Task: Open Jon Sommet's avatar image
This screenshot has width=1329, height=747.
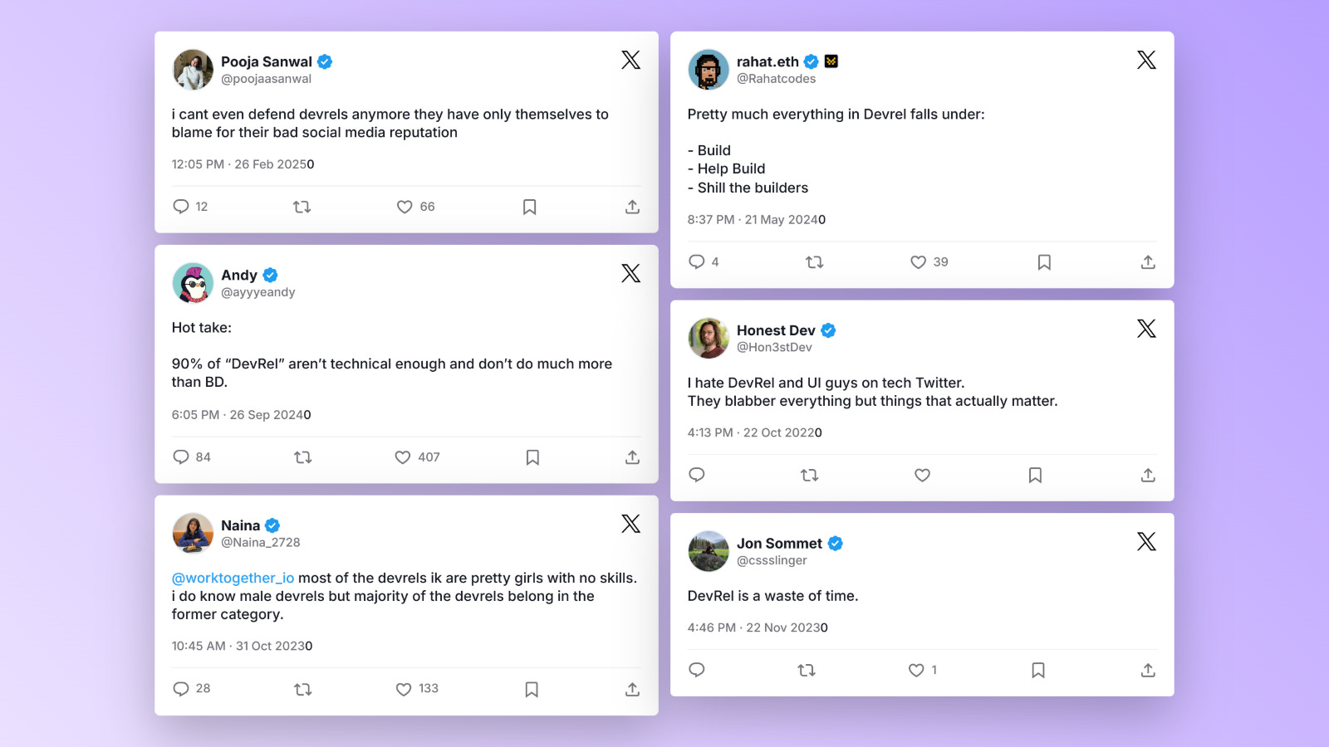Action: point(709,551)
